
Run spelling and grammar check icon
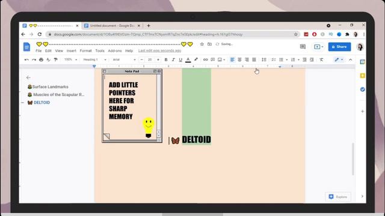click(48, 59)
